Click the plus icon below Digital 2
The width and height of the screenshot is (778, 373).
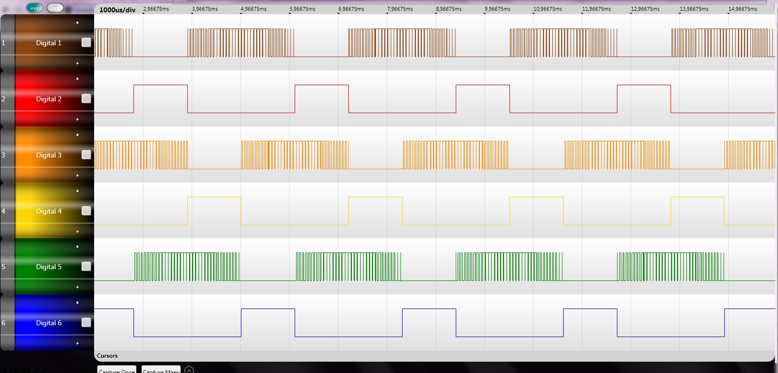coord(77,119)
